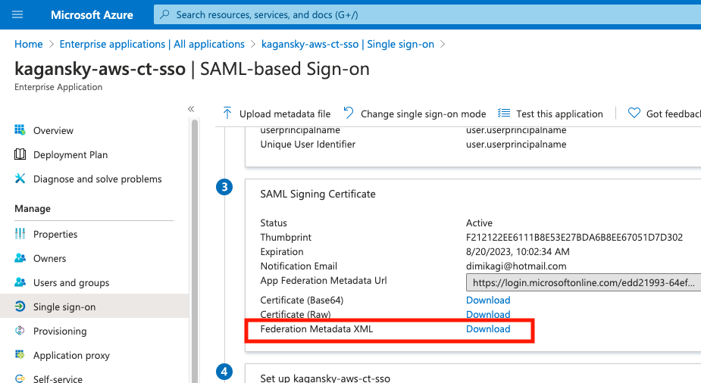
Task: Click the Microsoft Azure logo text
Action: click(92, 14)
